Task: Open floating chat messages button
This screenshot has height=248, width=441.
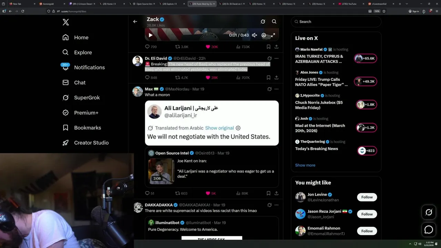Action: 429,229
